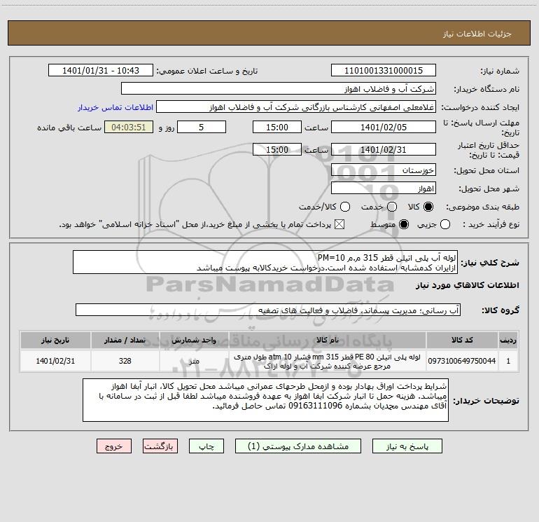Select the کالا/خدمت radio button

coord(345,207)
